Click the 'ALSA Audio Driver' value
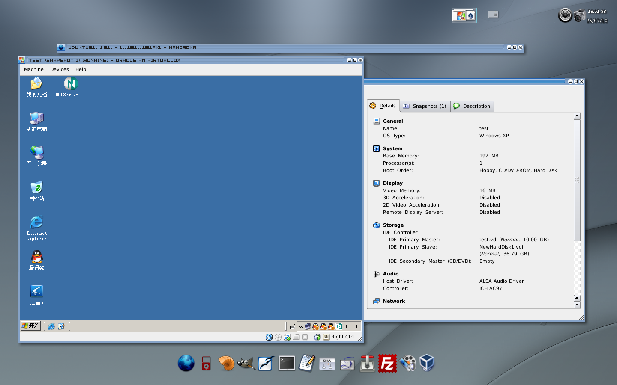Viewport: 617px width, 385px height. click(501, 281)
